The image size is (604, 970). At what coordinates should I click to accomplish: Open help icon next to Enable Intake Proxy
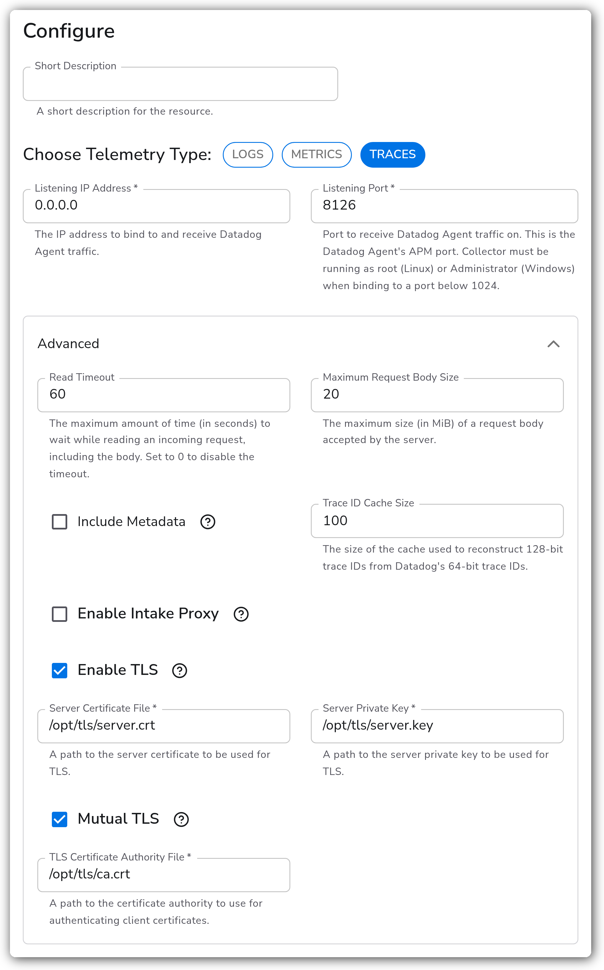pos(241,614)
